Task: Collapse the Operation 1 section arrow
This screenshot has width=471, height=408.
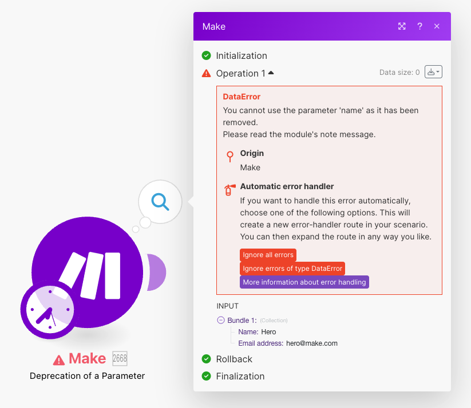Action: tap(271, 73)
